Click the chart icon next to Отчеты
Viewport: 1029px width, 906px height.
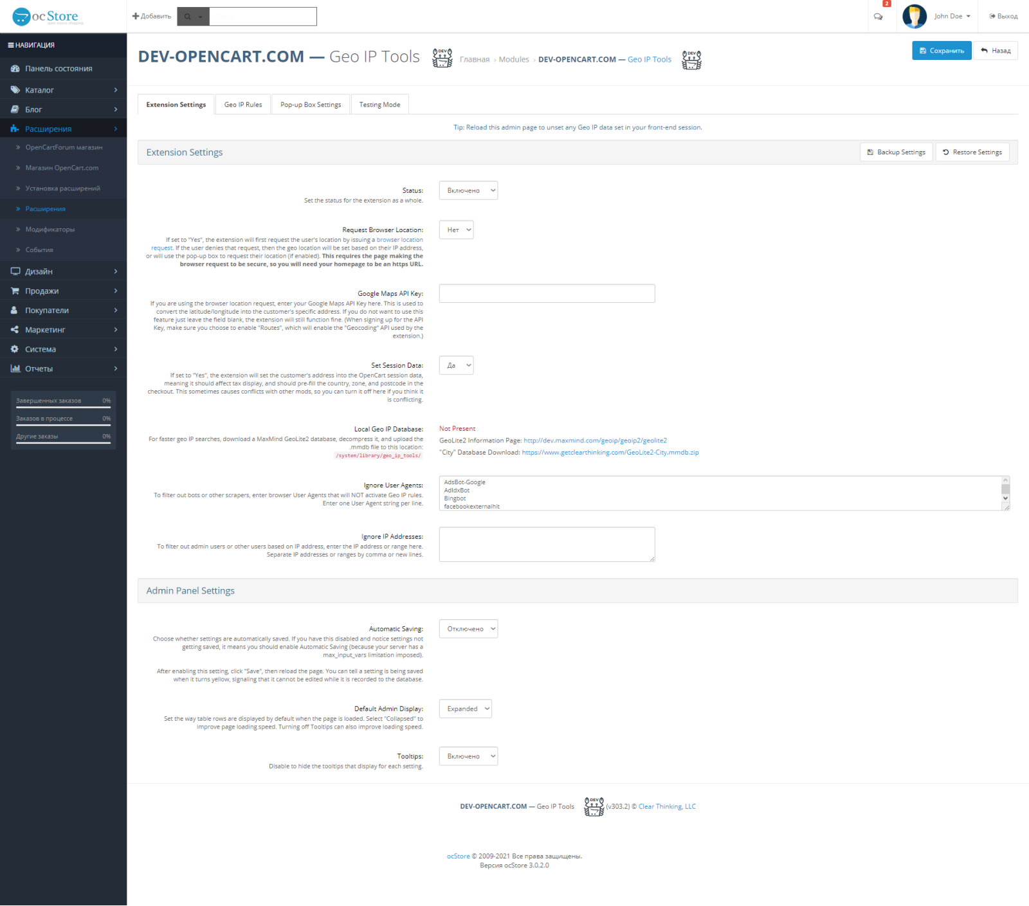click(x=15, y=368)
